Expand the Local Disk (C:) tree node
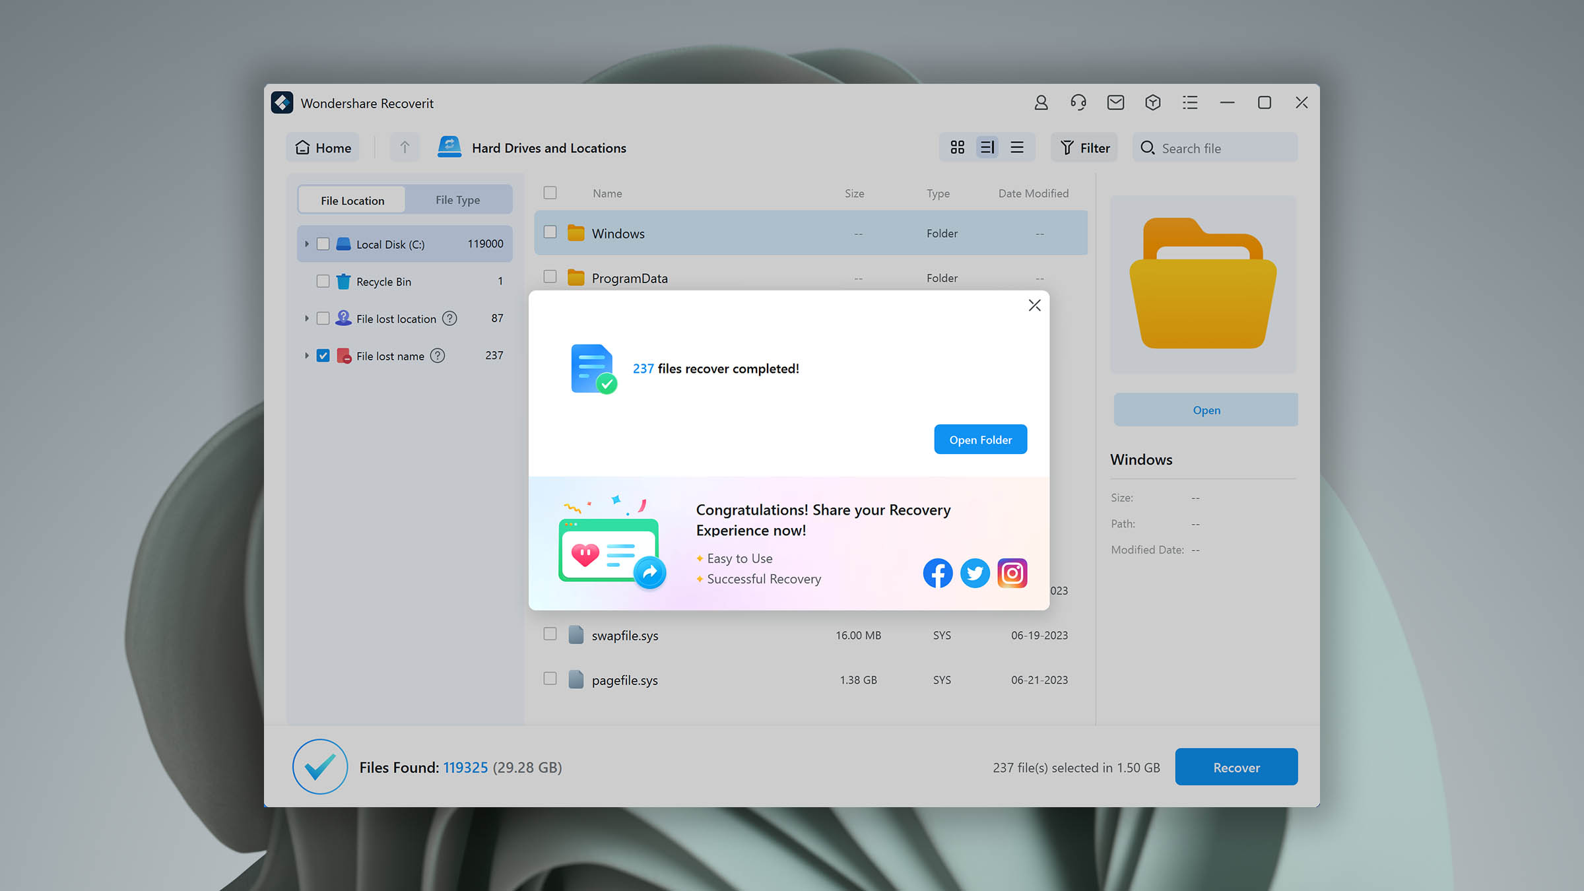The height and width of the screenshot is (891, 1584). pos(306,244)
